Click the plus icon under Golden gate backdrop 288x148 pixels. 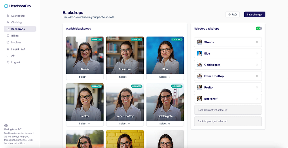[x=169, y=124]
